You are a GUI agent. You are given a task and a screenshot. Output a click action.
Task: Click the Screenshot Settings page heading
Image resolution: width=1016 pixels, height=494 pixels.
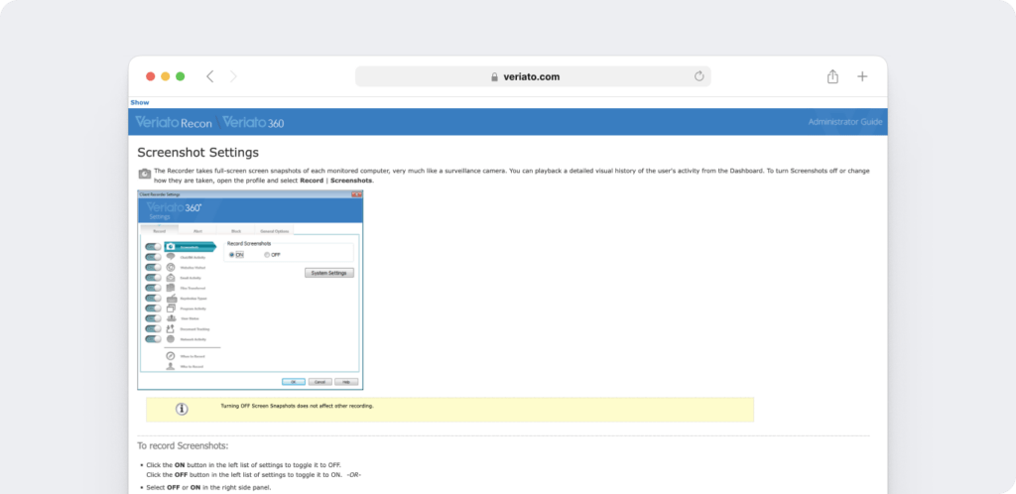[198, 153]
